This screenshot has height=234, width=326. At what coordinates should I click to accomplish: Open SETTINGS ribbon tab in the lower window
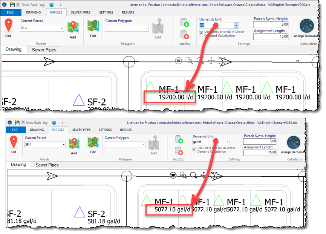click(x=105, y=130)
